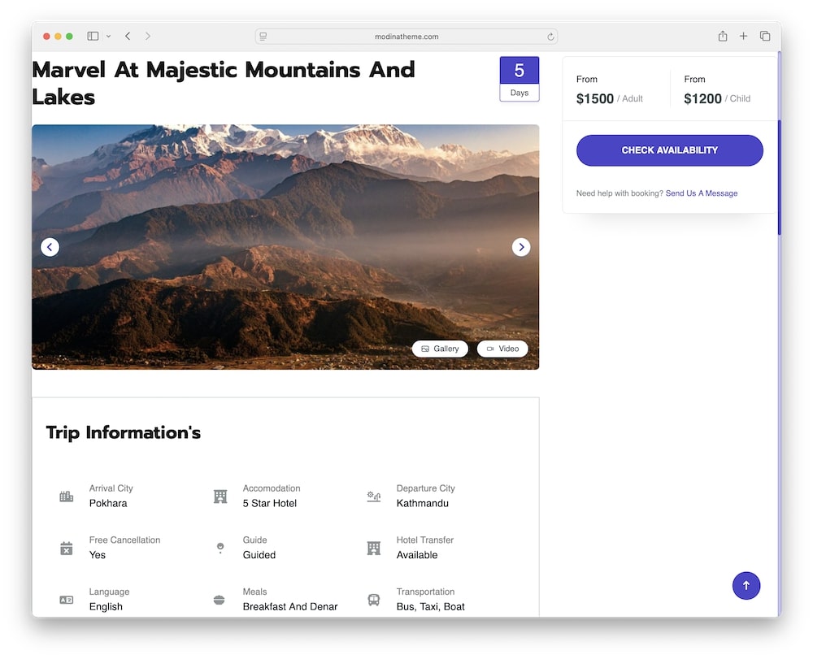Click the Language translation icon

coord(67,600)
